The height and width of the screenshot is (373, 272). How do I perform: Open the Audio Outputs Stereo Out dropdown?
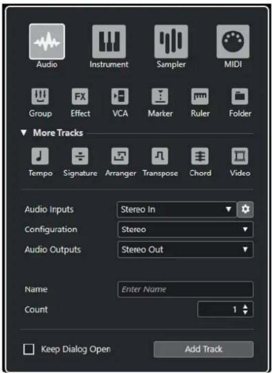click(185, 249)
